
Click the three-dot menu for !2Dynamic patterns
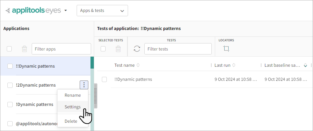pos(84,85)
